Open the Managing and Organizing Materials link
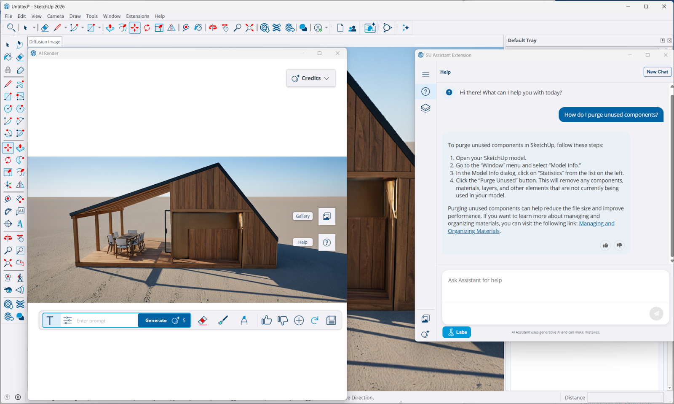Viewport: 674px width, 404px height. (x=596, y=223)
